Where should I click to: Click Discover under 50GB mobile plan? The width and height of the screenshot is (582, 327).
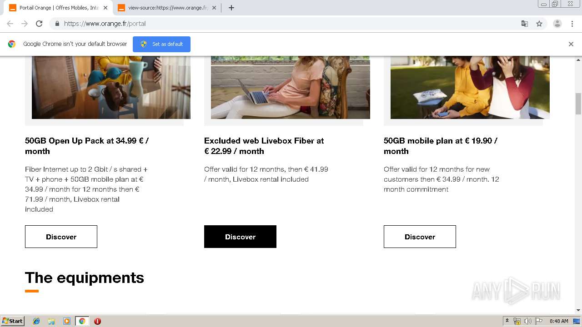[420, 237]
